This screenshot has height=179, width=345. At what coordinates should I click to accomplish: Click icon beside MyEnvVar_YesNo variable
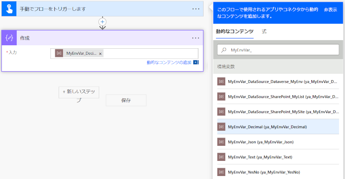coord(222,172)
